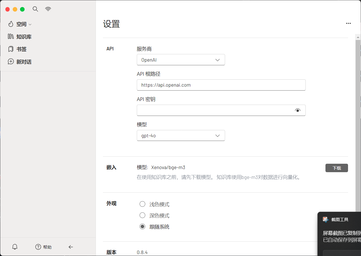Image resolution: width=361 pixels, height=256 pixels.
Task: Select the 空间 flame icon
Action: (x=11, y=24)
